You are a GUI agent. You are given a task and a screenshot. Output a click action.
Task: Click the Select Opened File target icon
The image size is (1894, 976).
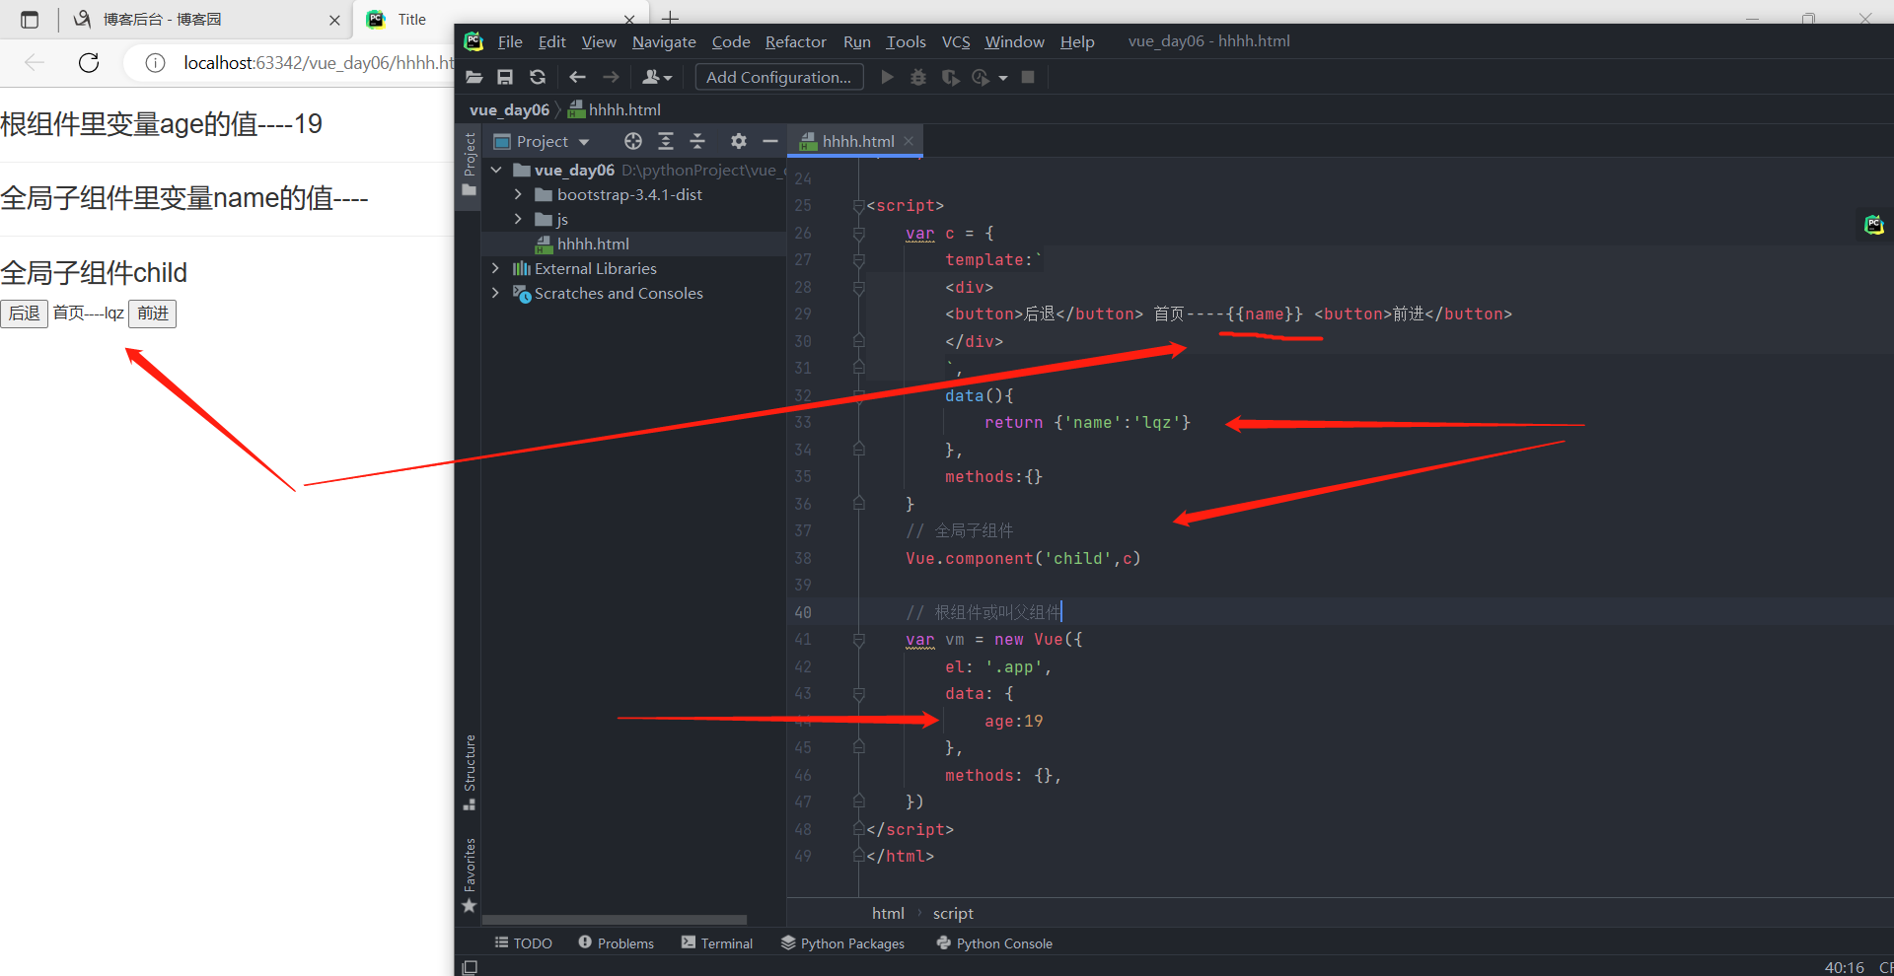click(x=633, y=141)
